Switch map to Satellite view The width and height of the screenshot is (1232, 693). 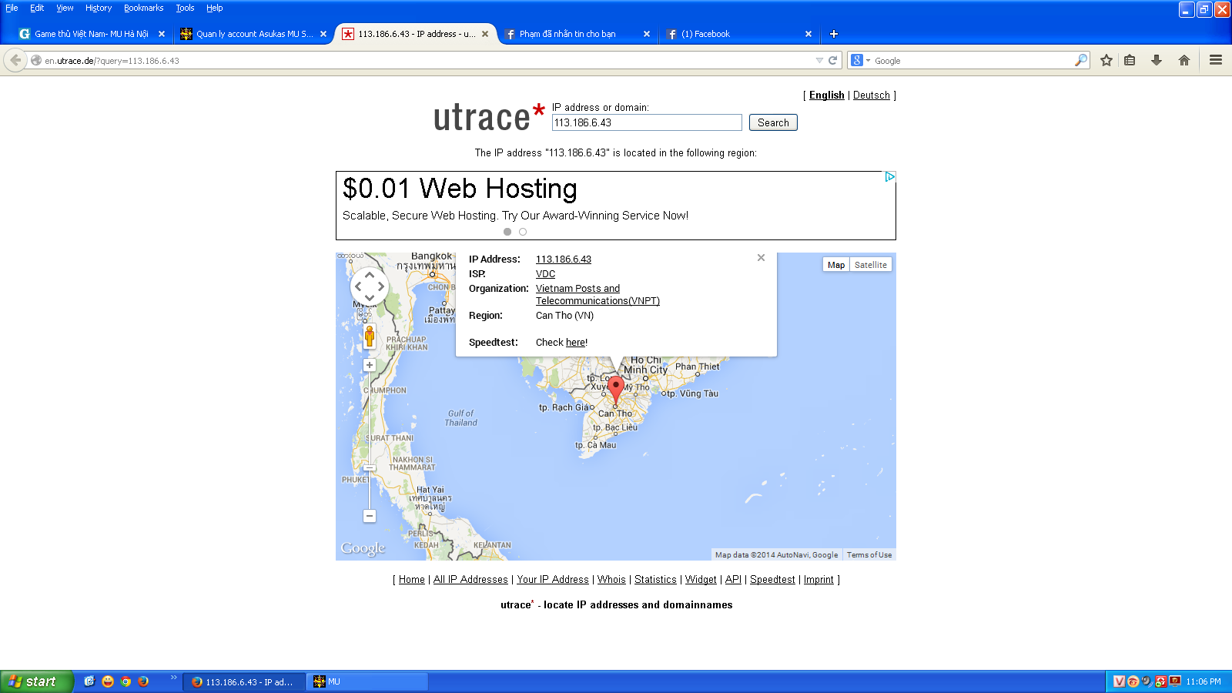point(871,265)
